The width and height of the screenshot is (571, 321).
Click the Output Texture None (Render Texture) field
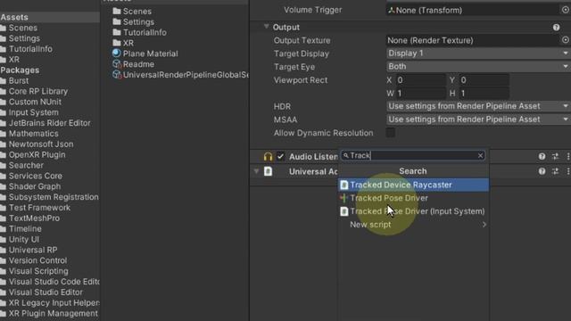[473, 40]
